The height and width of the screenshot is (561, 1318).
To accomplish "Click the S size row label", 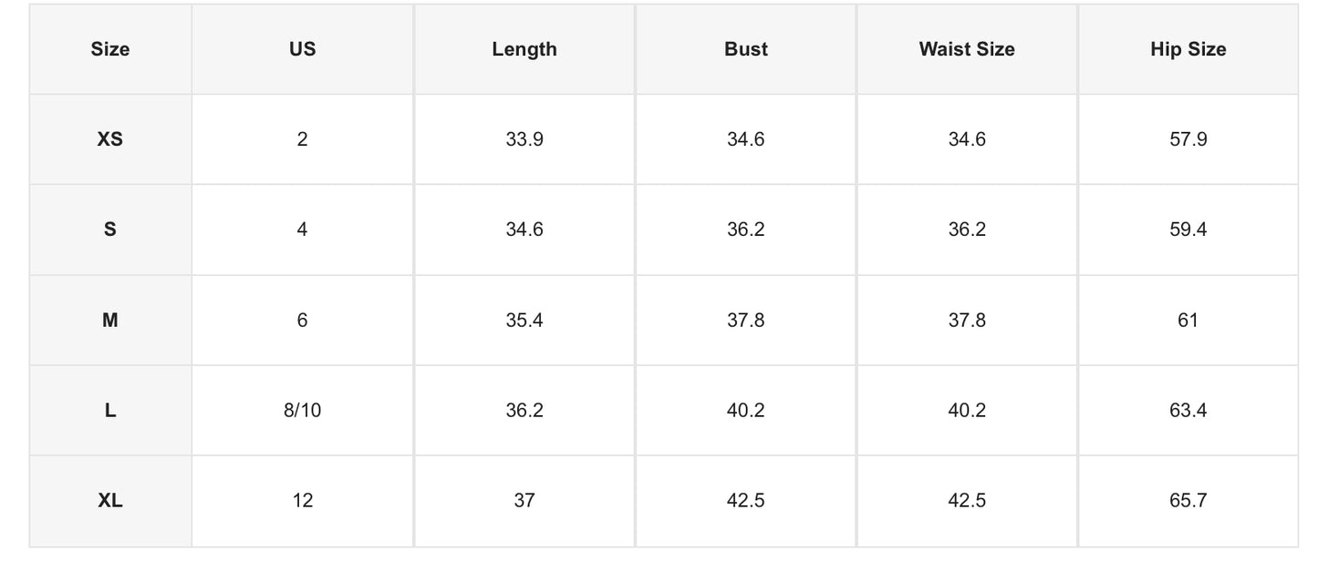I will [110, 229].
